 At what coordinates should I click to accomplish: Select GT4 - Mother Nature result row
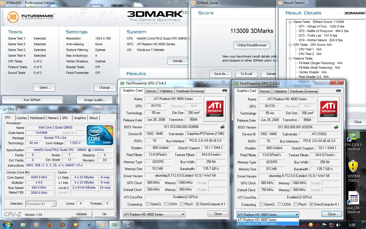click(x=321, y=40)
